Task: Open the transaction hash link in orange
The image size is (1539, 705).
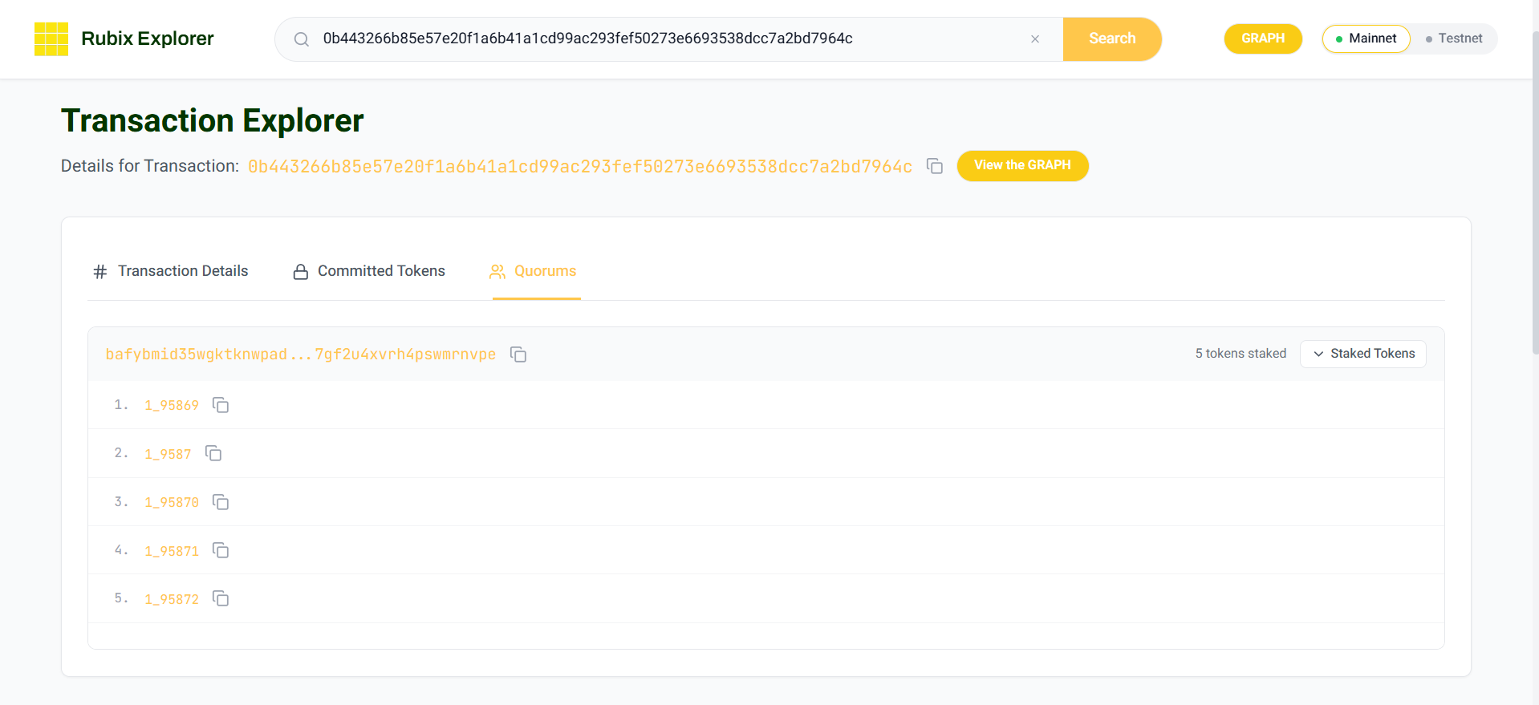Action: tap(580, 167)
